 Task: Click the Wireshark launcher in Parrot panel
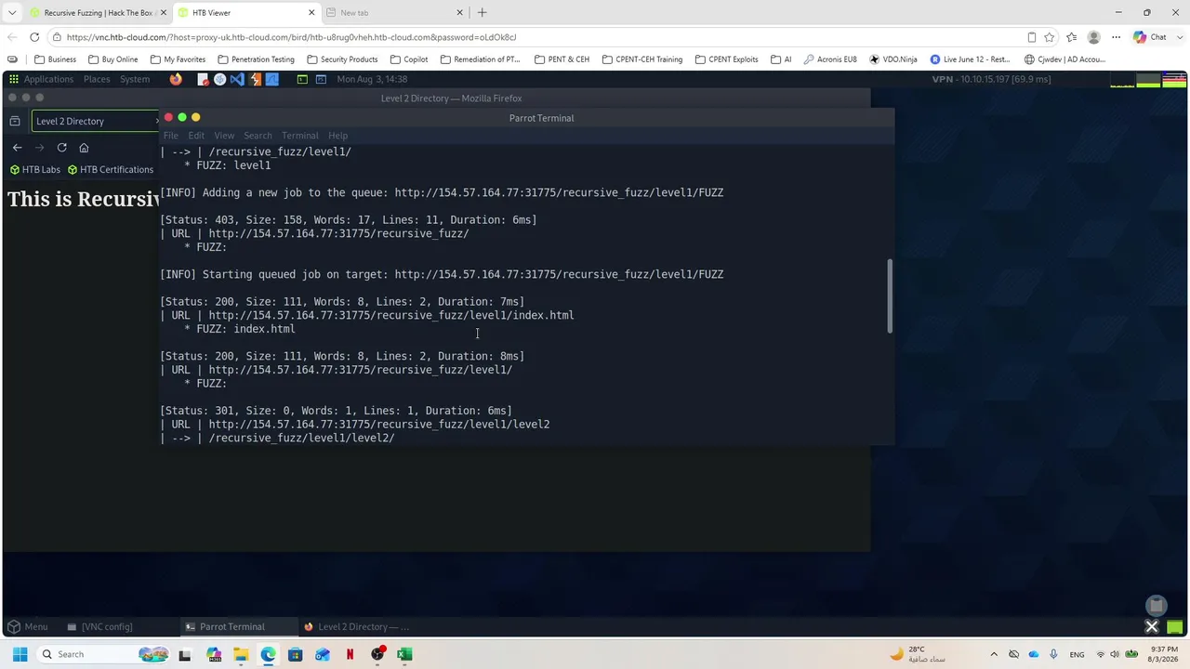271,79
